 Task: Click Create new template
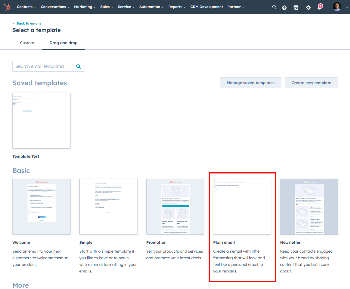(311, 83)
